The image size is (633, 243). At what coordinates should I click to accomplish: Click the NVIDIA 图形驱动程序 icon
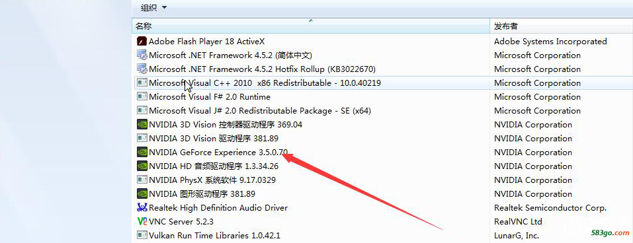(142, 193)
